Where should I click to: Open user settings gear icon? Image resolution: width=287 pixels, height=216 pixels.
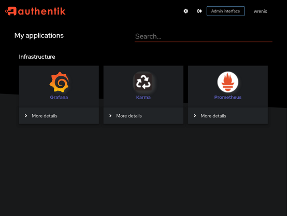(x=186, y=11)
